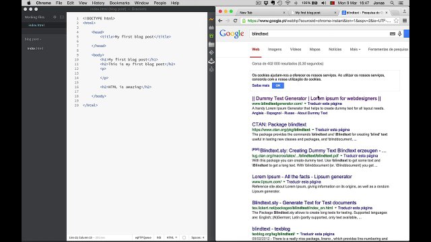The width and height of the screenshot is (431, 242).
Task: Open Notification Center in the menu bar
Action: click(401, 3)
